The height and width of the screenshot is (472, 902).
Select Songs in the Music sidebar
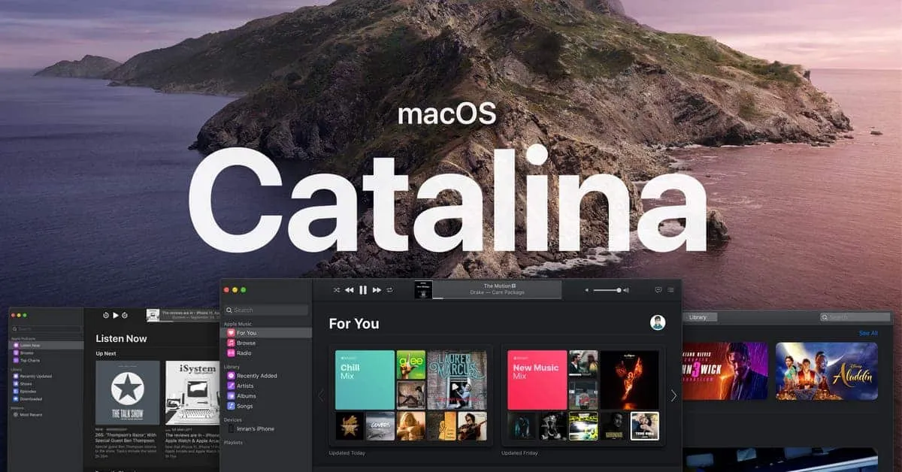coord(244,406)
